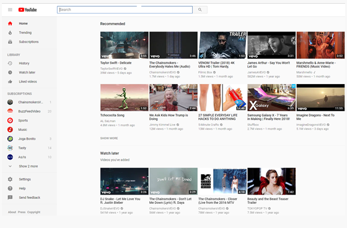Click the Help question mark icon
This screenshot has height=228, width=347.
[10, 188]
